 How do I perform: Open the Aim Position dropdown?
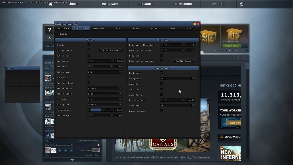[105, 94]
